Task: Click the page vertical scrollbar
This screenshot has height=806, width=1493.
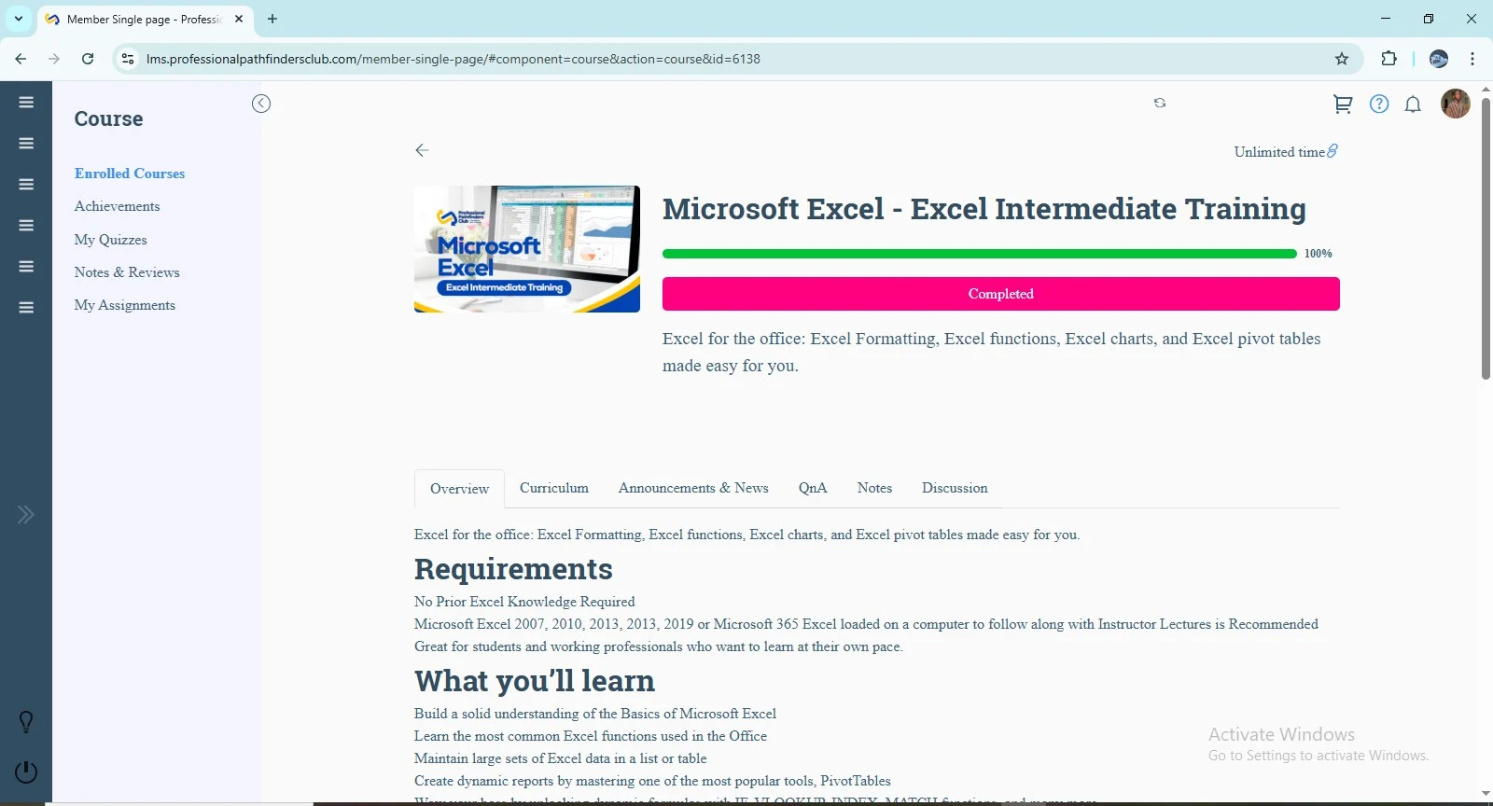Action: click(1486, 238)
